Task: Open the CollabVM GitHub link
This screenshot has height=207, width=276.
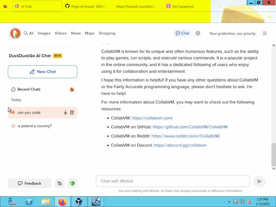Action: [190, 127]
